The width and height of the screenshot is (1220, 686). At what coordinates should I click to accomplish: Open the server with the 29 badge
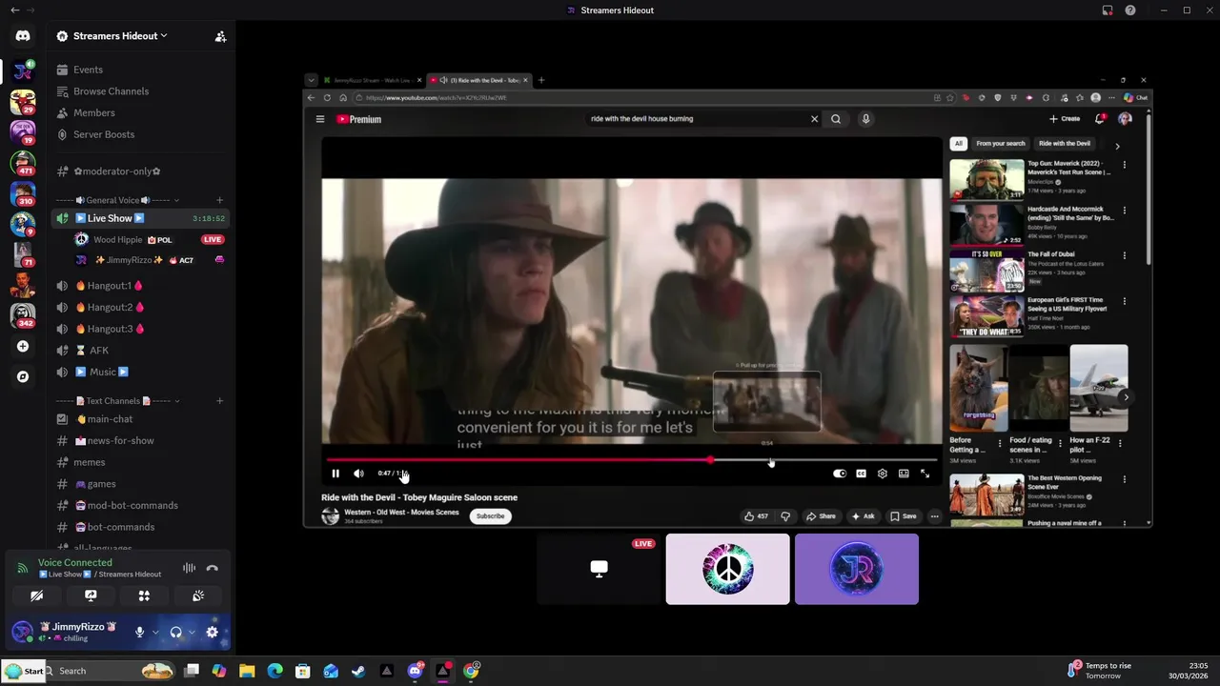[x=23, y=101]
